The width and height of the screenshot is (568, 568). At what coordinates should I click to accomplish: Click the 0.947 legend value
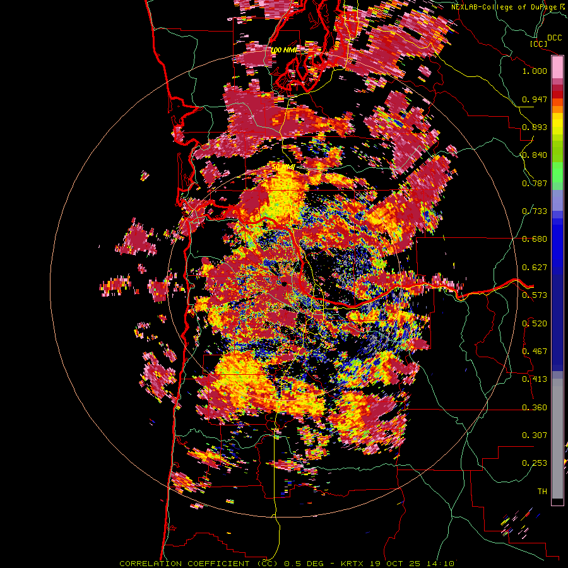[535, 99]
